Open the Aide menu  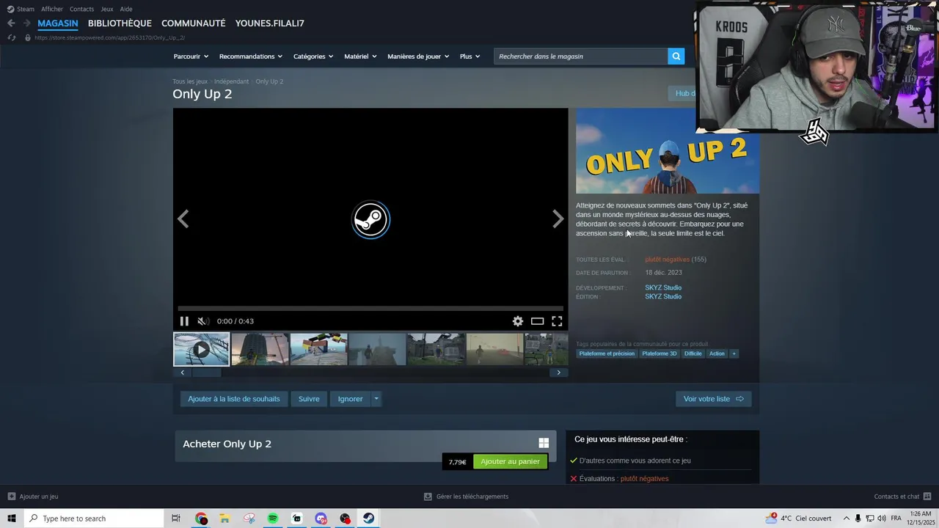click(x=126, y=9)
